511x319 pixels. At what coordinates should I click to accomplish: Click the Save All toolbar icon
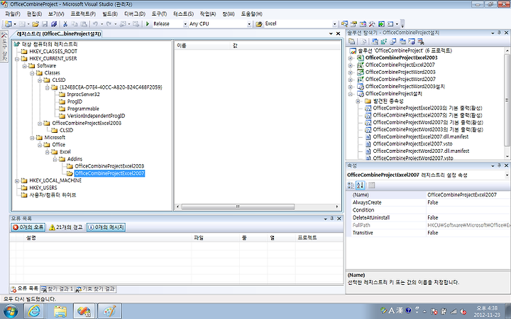point(54,24)
